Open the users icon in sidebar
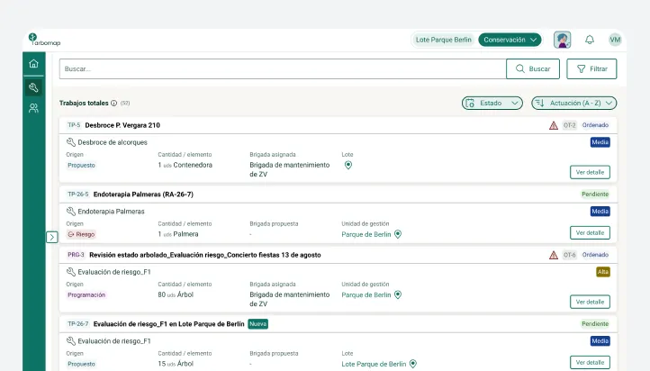Image resolution: width=650 pixels, height=371 pixels. tap(33, 108)
